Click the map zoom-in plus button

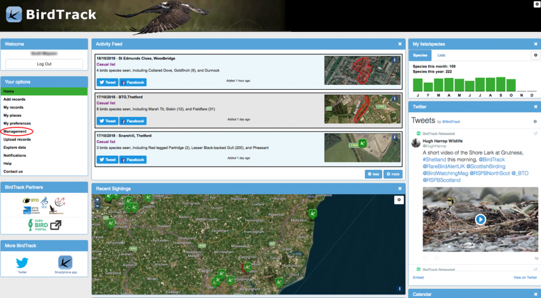pyautogui.click(x=97, y=200)
